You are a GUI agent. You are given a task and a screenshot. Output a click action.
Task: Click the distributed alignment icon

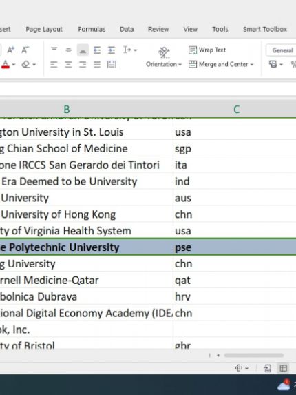pyautogui.click(x=112, y=65)
